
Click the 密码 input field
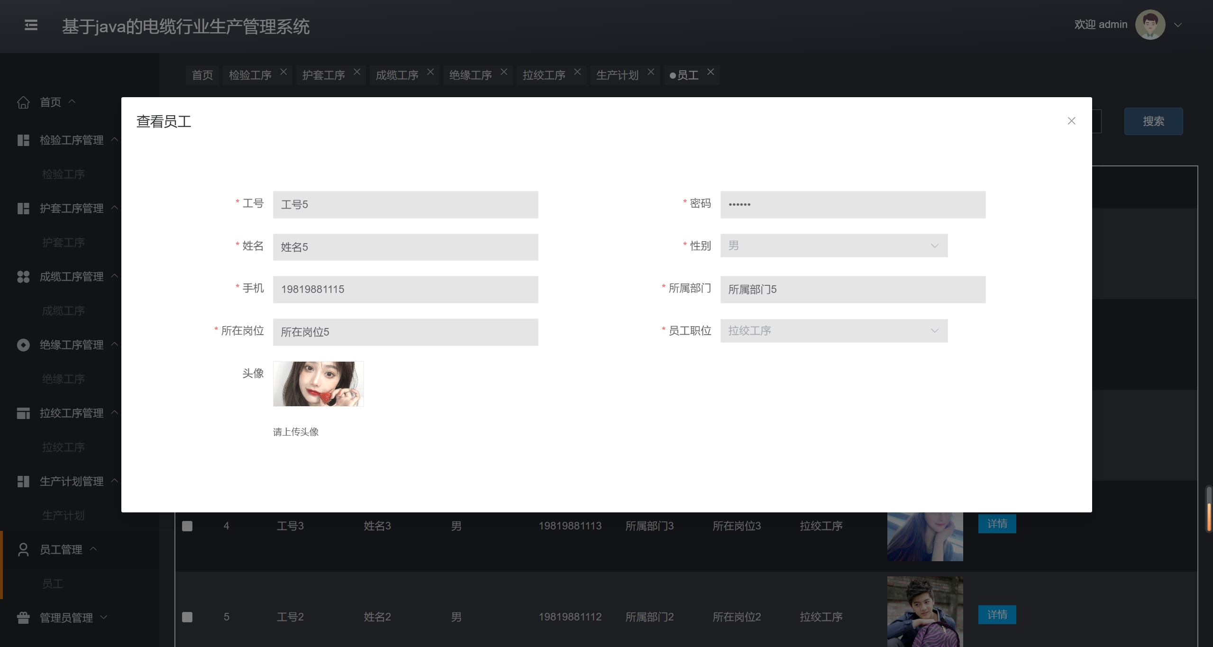click(x=853, y=205)
